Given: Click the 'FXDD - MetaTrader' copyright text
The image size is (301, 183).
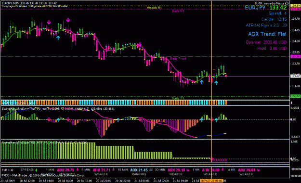Looking at the screenshot, I should [x=43, y=175].
